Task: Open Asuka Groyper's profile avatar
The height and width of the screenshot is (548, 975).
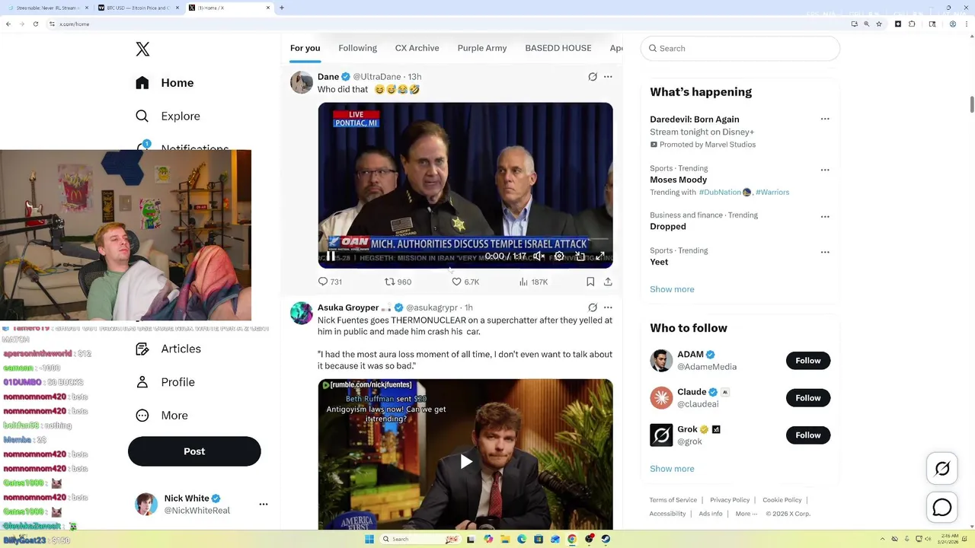Action: [x=302, y=314]
